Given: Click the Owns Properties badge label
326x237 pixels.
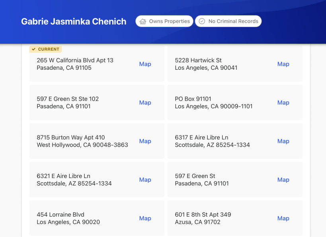Looking at the screenshot, I should [x=169, y=22].
